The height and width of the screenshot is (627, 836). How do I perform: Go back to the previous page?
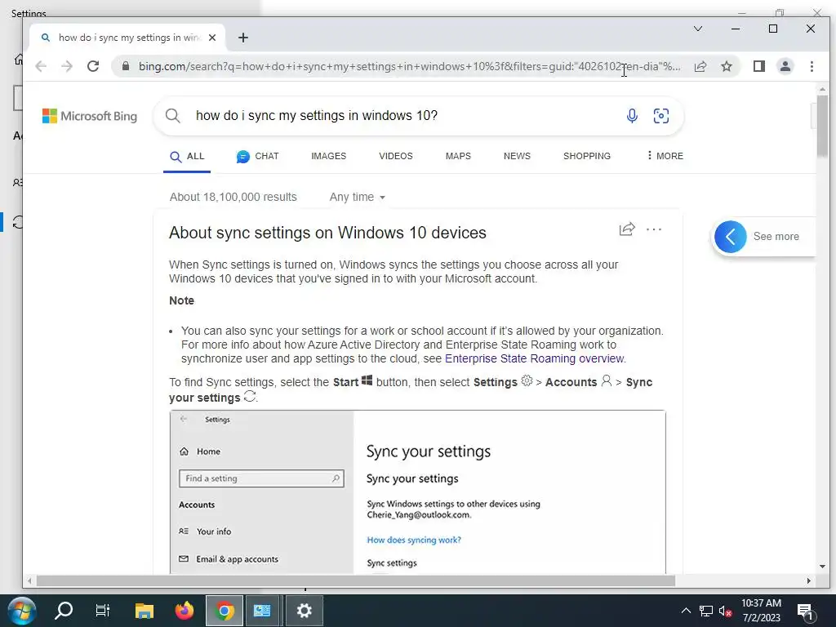(x=41, y=66)
